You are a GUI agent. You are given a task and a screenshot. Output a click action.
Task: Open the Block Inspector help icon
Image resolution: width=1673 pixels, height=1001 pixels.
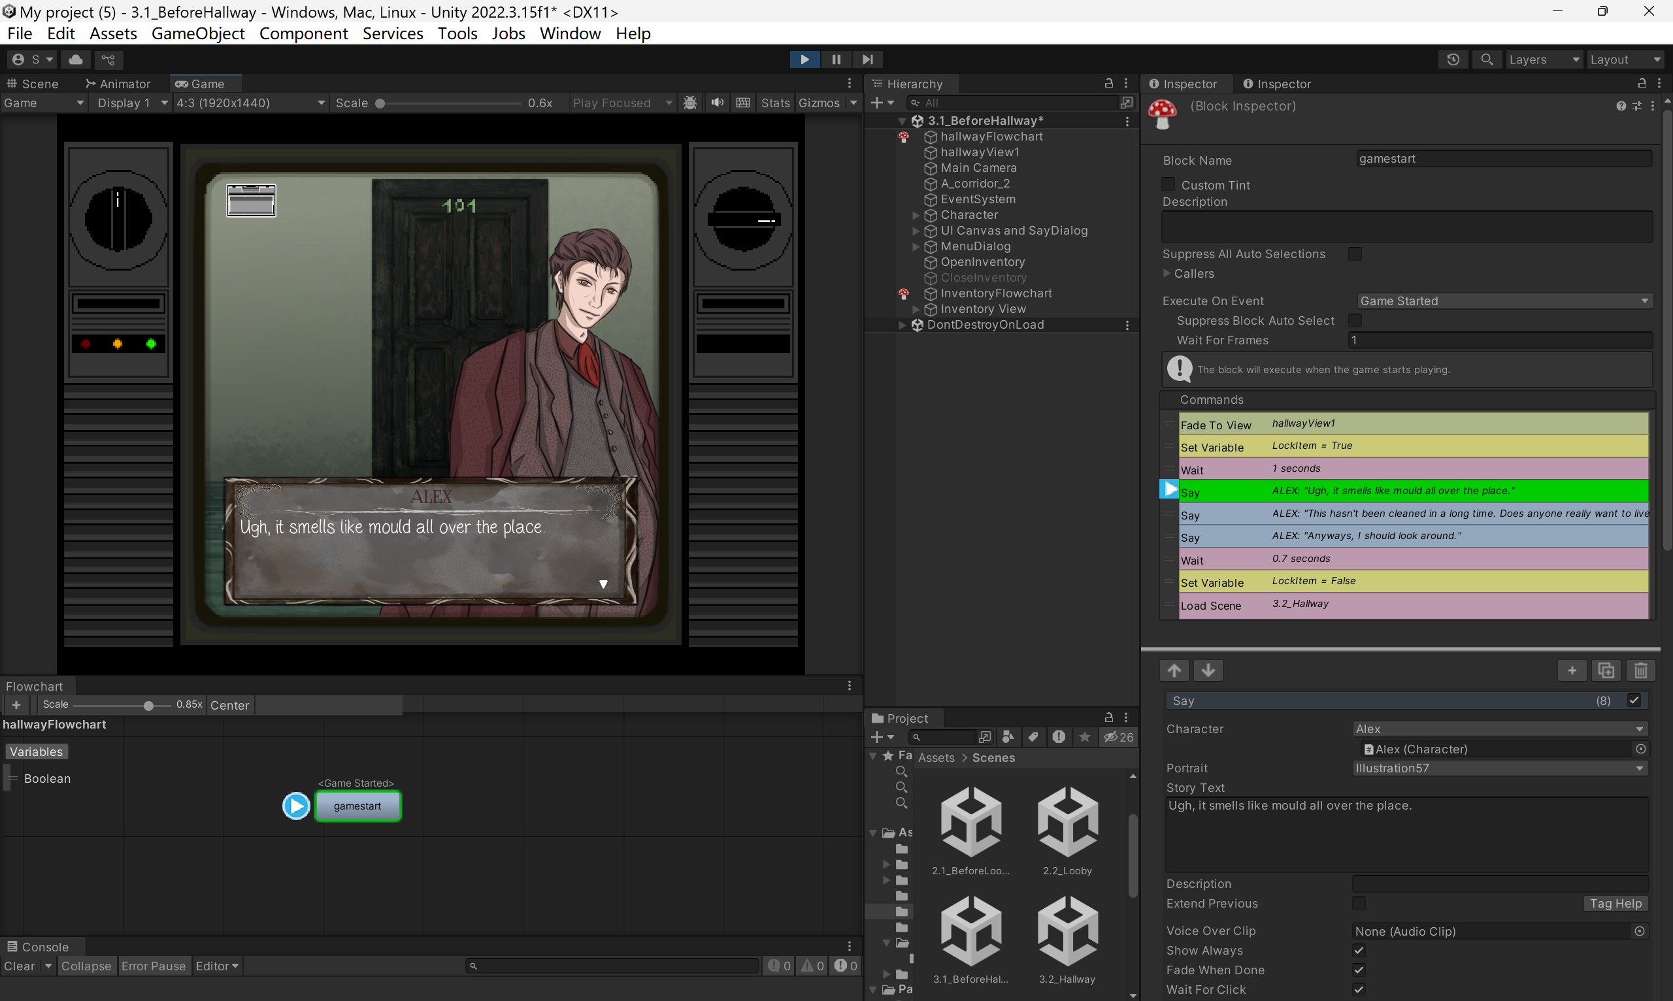tap(1620, 106)
